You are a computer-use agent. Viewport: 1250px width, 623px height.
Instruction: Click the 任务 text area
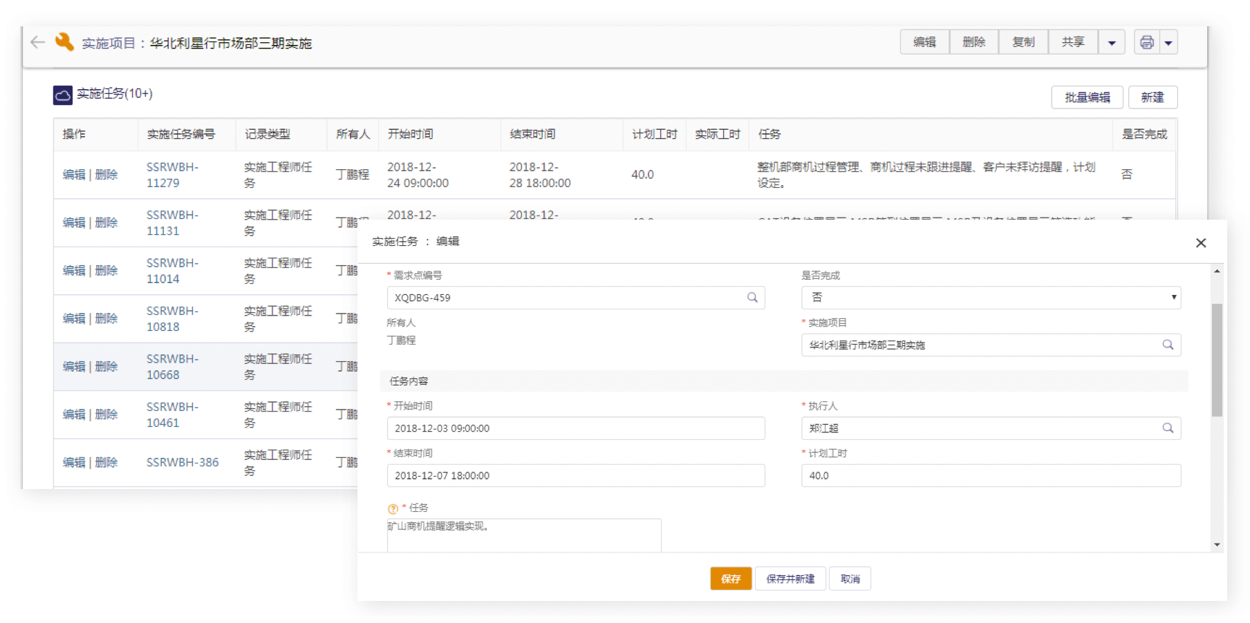tap(524, 535)
